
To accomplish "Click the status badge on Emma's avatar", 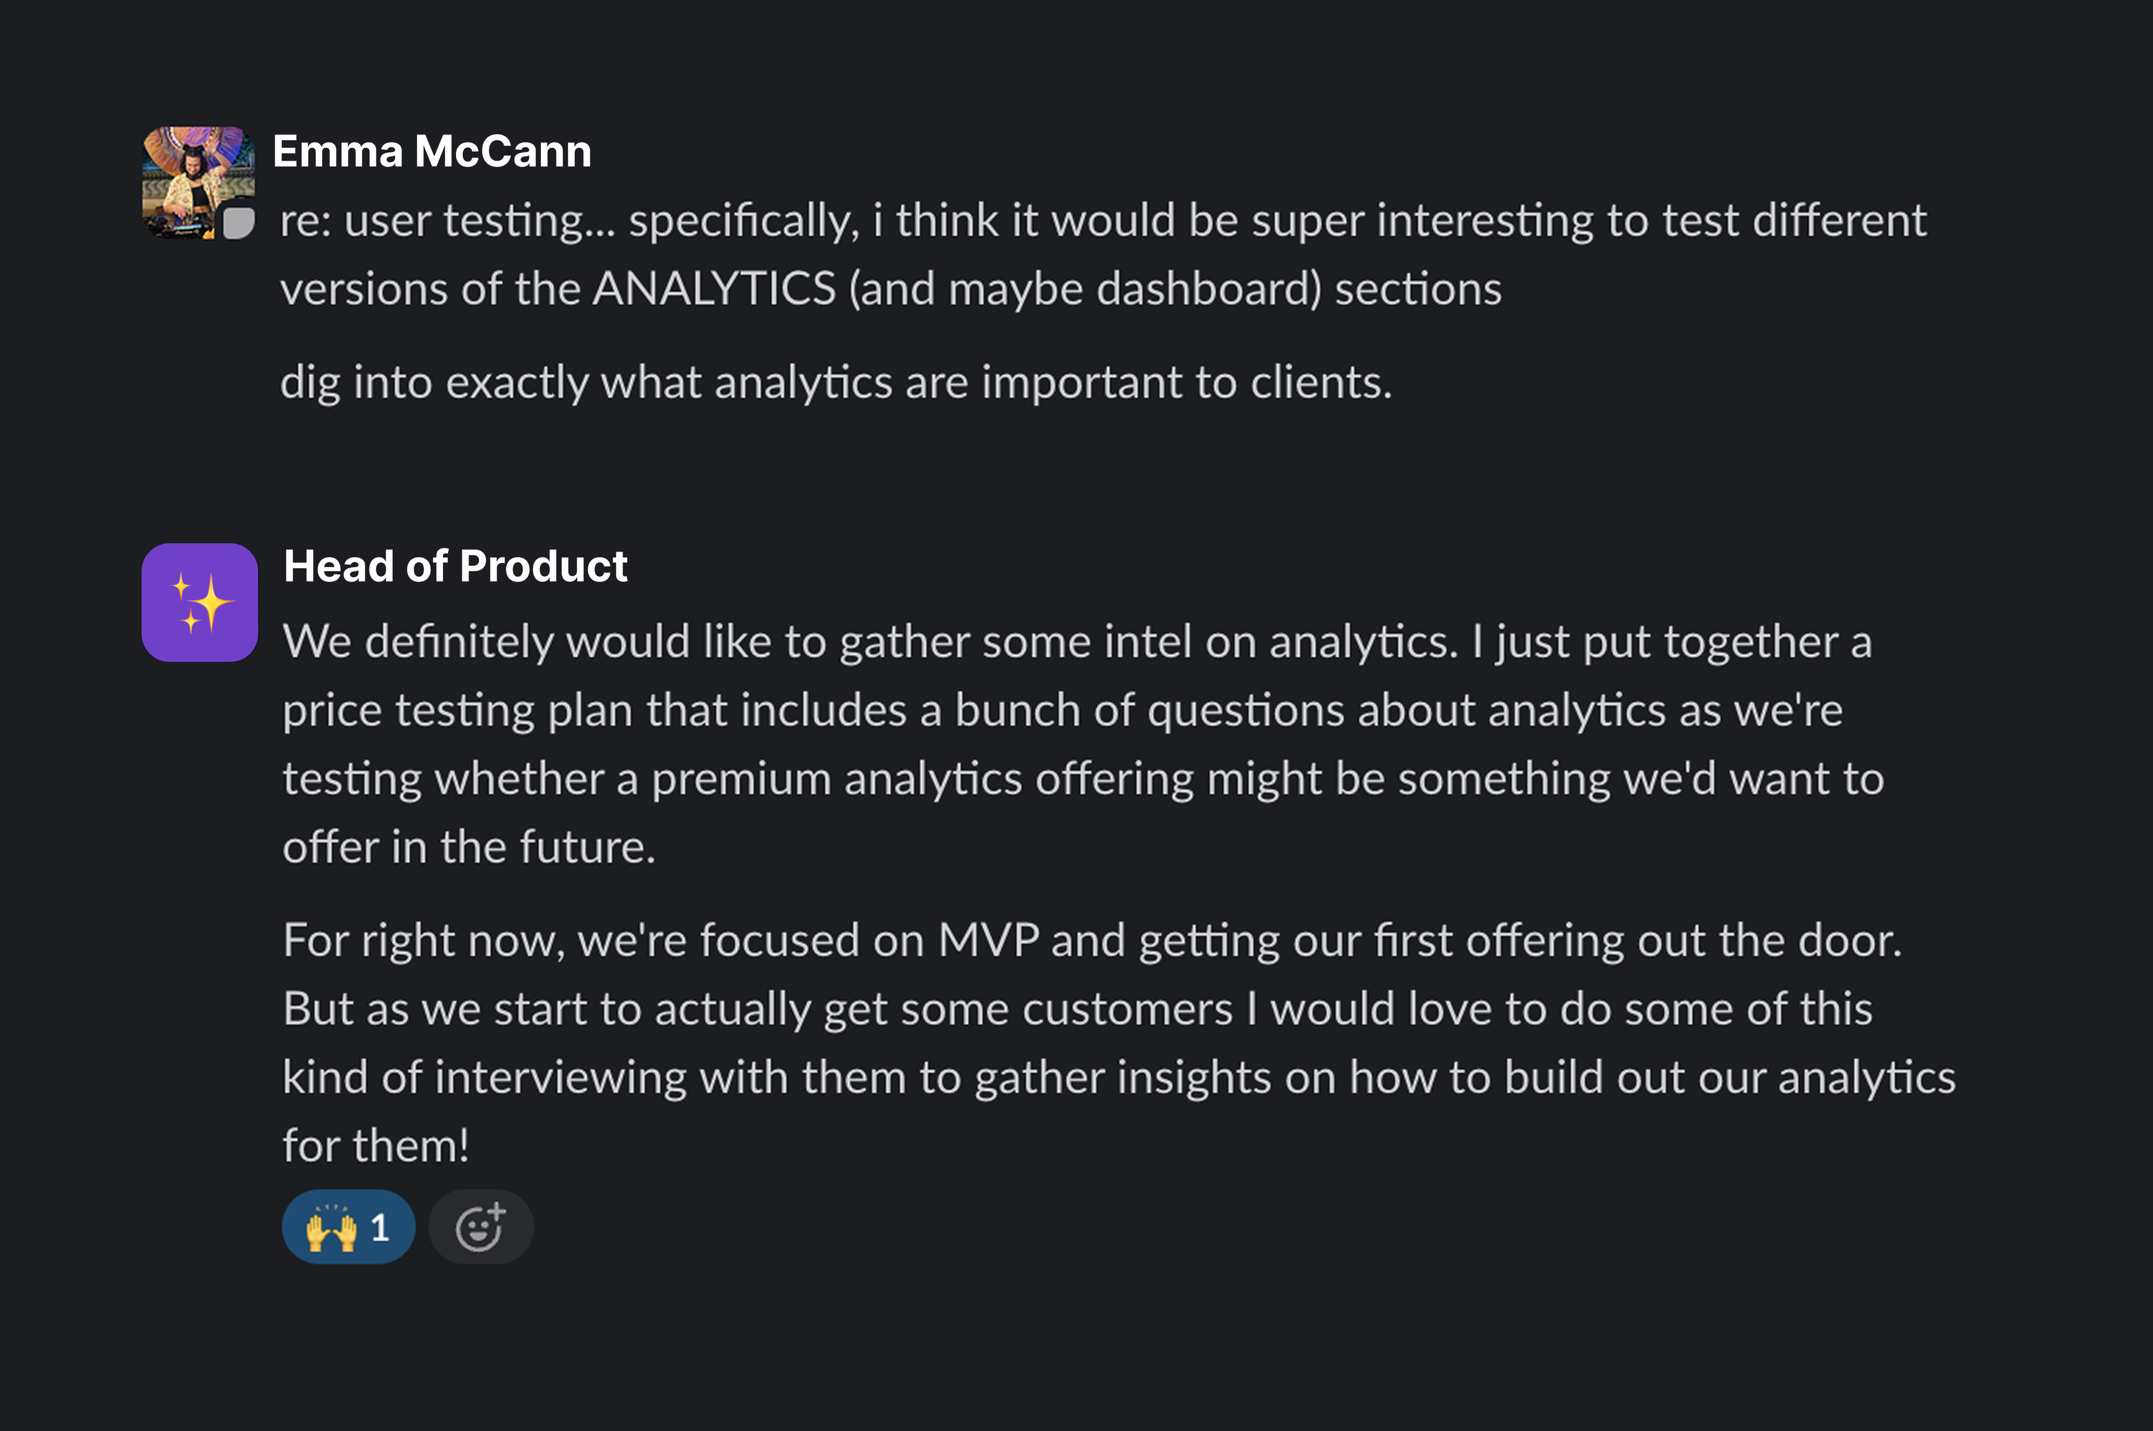I will 239,224.
